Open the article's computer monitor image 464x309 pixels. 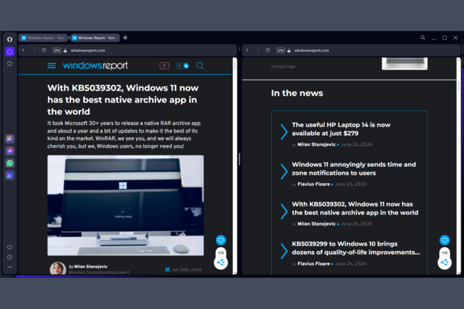[x=125, y=205]
